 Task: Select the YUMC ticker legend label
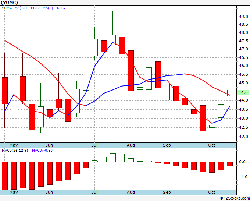(7, 8)
